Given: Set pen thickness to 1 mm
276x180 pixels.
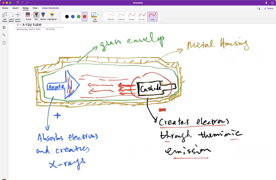Looking at the screenshot, I should click(153, 16).
